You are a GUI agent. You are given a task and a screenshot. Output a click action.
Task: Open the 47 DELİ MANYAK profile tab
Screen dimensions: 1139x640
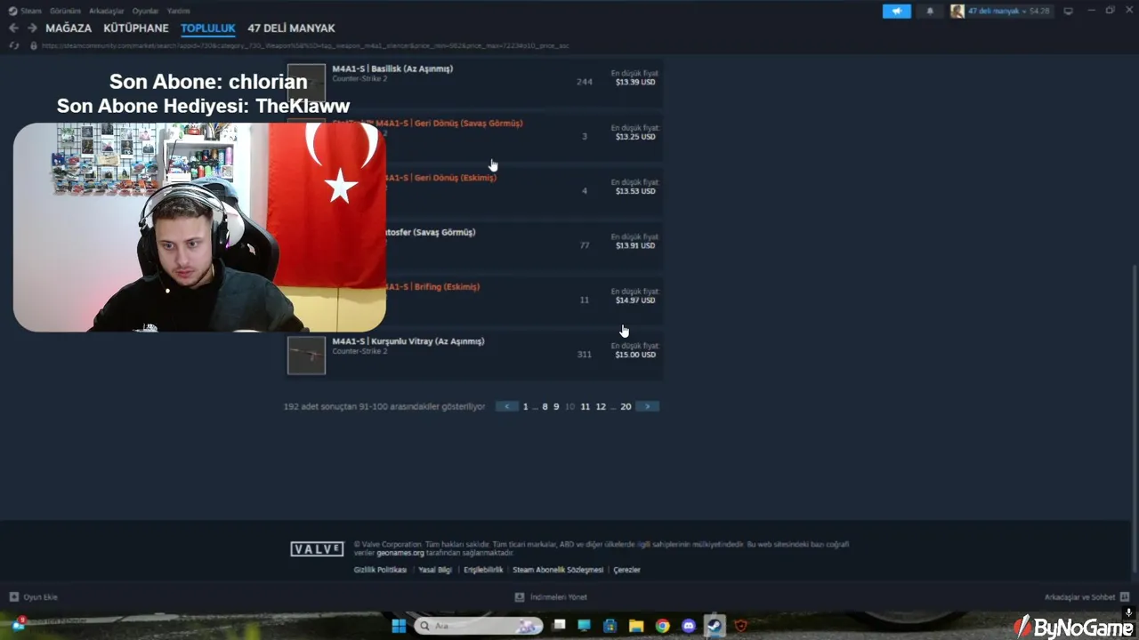[292, 28]
